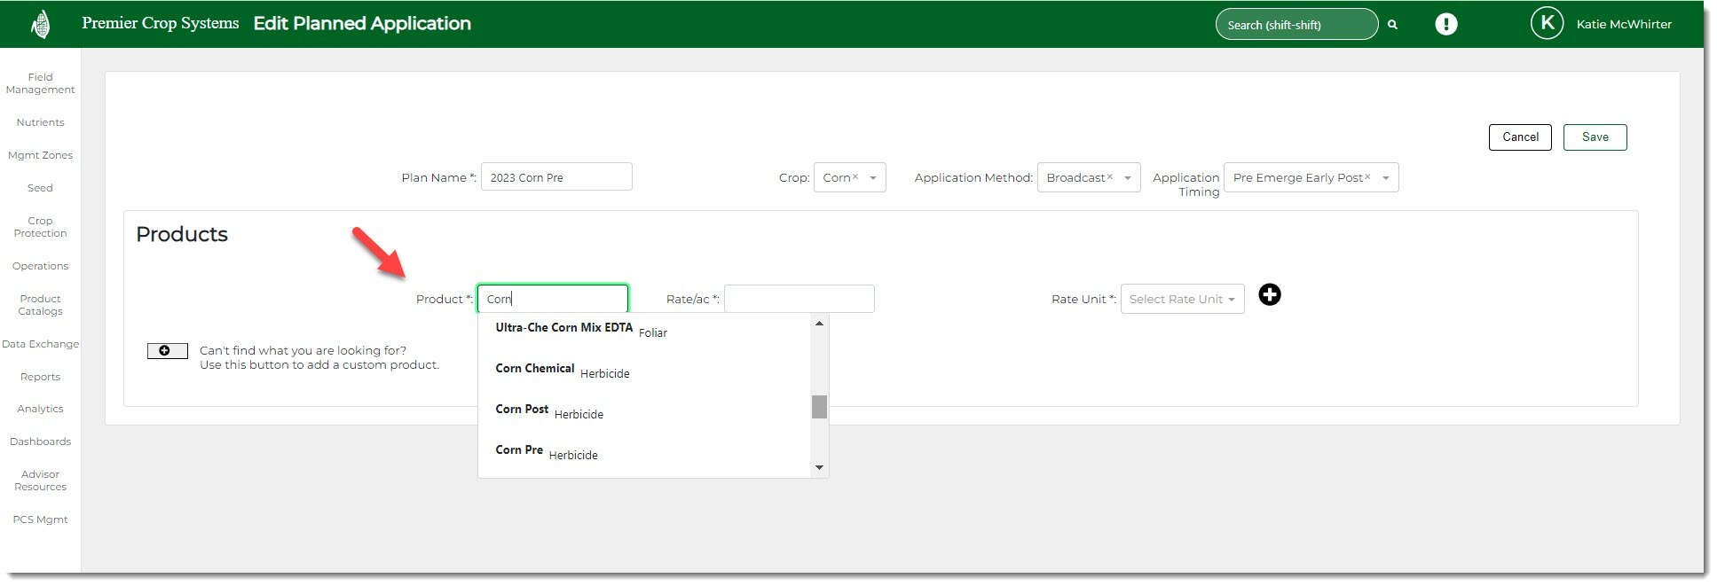Click the Cancel button
1717x586 pixels.
pyautogui.click(x=1519, y=137)
